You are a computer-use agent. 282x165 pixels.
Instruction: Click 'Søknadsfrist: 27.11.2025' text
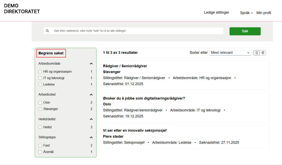point(219,142)
